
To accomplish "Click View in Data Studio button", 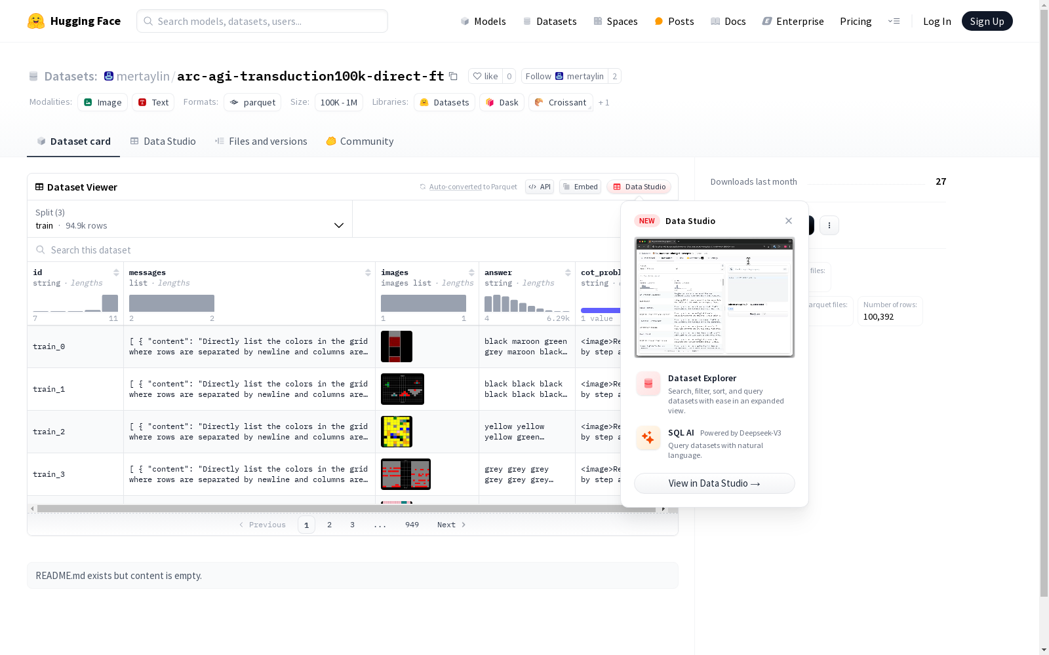I will tap(715, 483).
